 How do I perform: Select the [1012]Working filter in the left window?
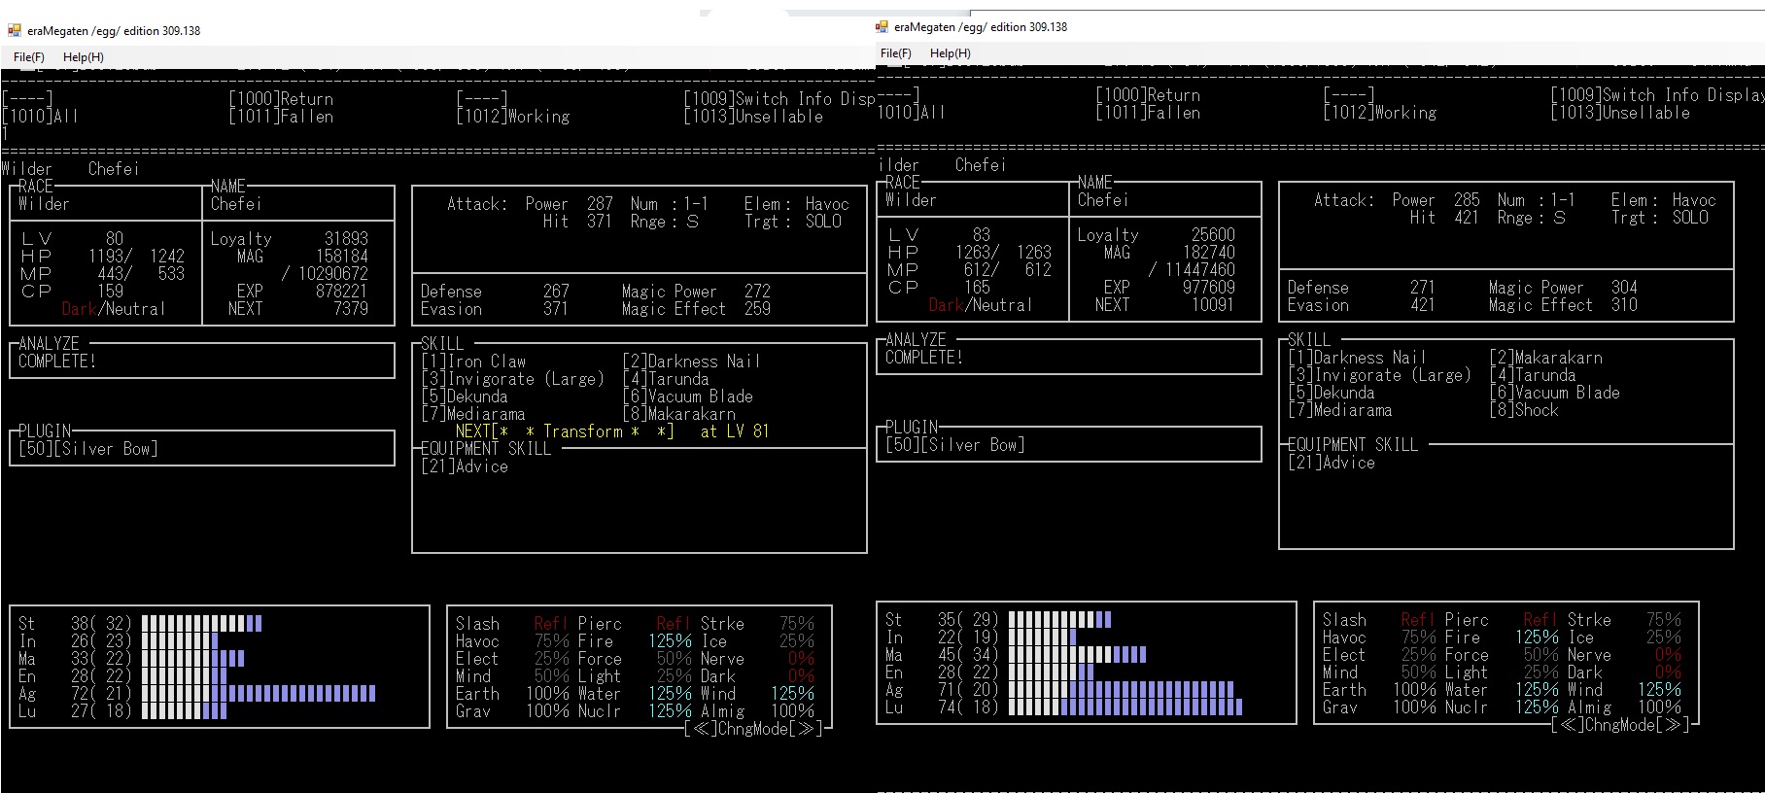512,117
